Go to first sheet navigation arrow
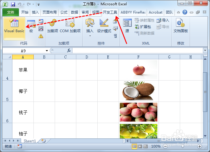 [5, 140]
